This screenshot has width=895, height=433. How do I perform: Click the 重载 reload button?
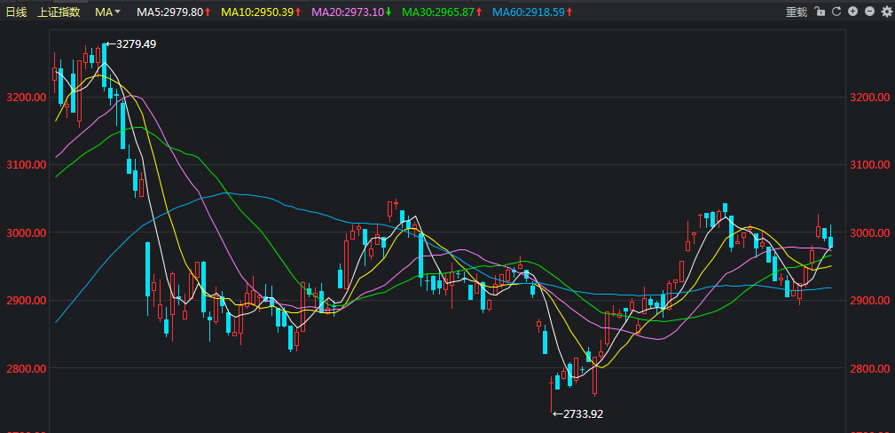(797, 12)
